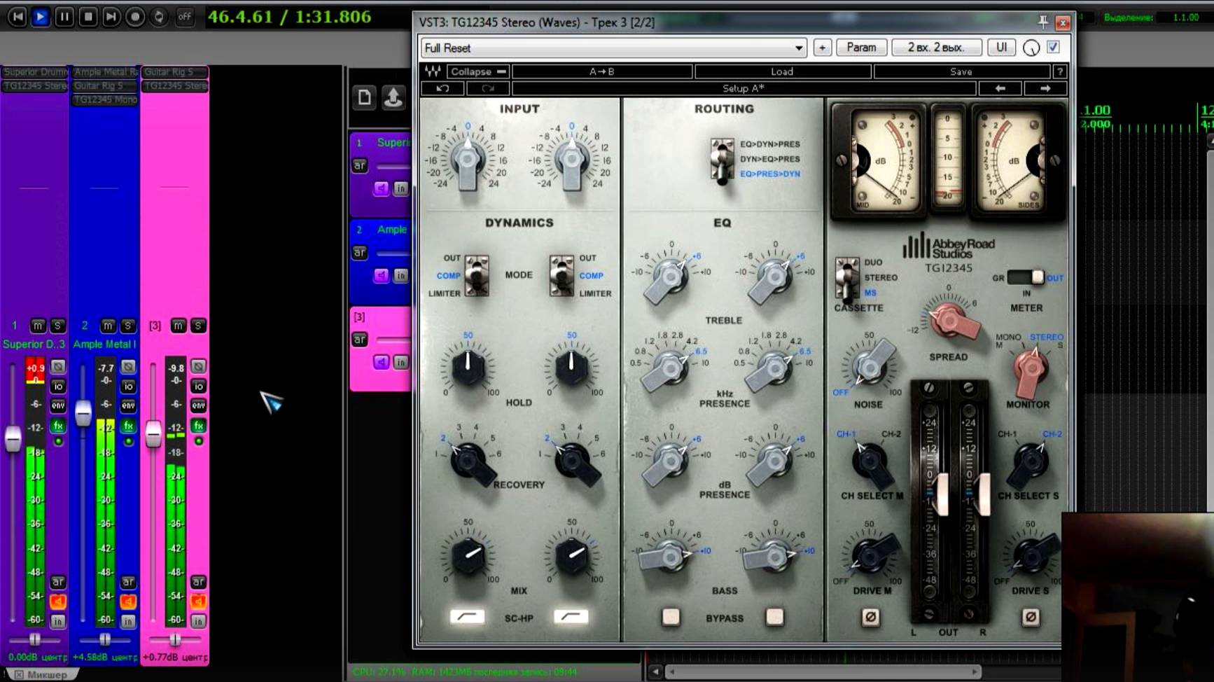Invert phase on the DRIVE S channel
Viewport: 1214px width, 682px height.
(x=1031, y=617)
